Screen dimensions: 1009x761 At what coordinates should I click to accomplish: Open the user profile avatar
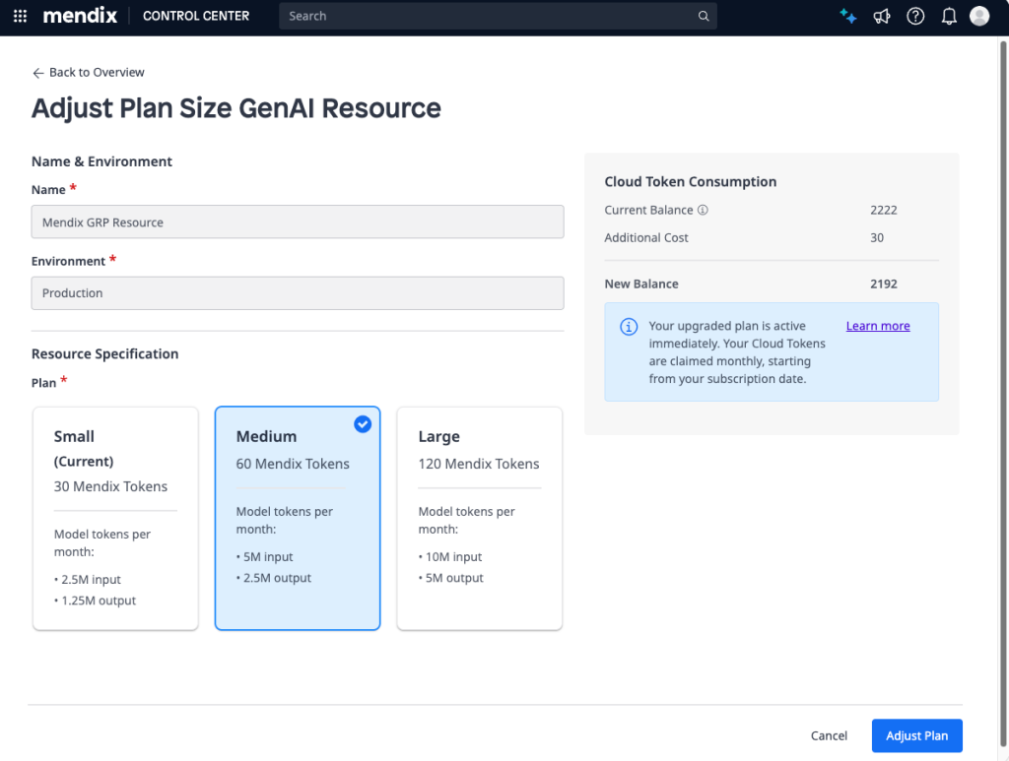[979, 16]
